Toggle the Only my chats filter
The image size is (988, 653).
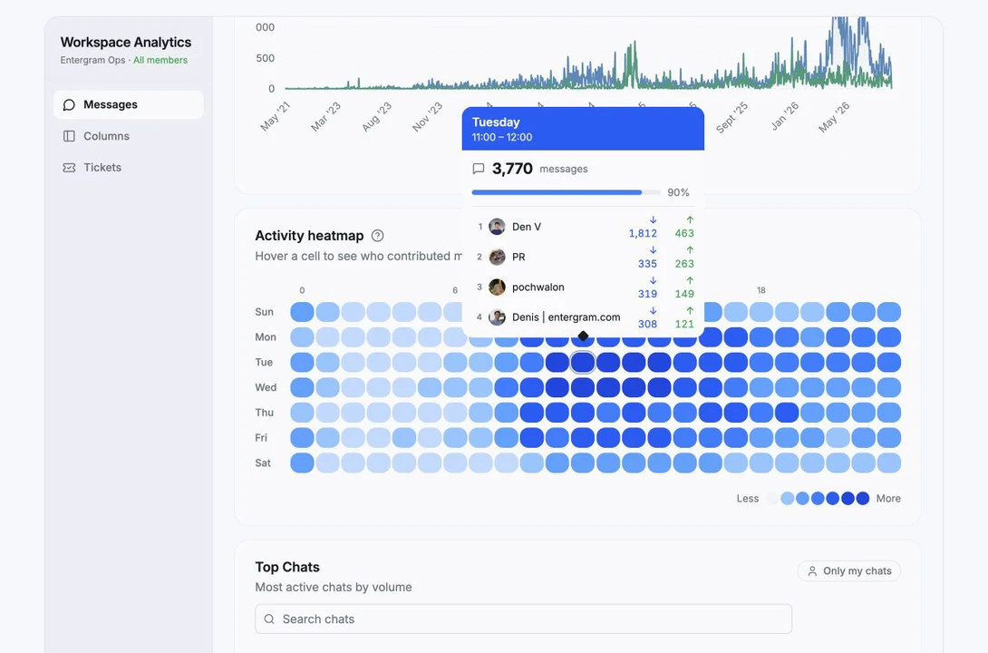pos(848,571)
